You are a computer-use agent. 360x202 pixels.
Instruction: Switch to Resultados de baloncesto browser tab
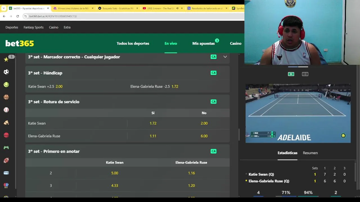click(207, 8)
